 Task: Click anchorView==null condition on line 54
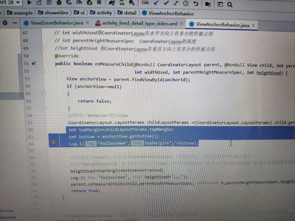[98, 87]
